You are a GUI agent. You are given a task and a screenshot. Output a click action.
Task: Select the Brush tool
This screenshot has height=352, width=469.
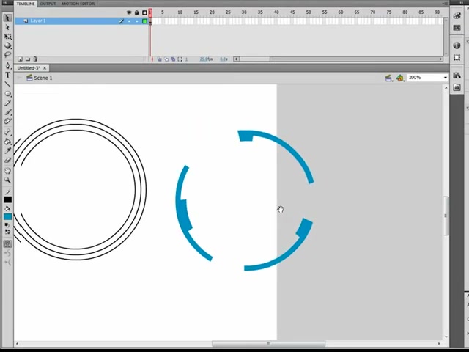(7, 112)
